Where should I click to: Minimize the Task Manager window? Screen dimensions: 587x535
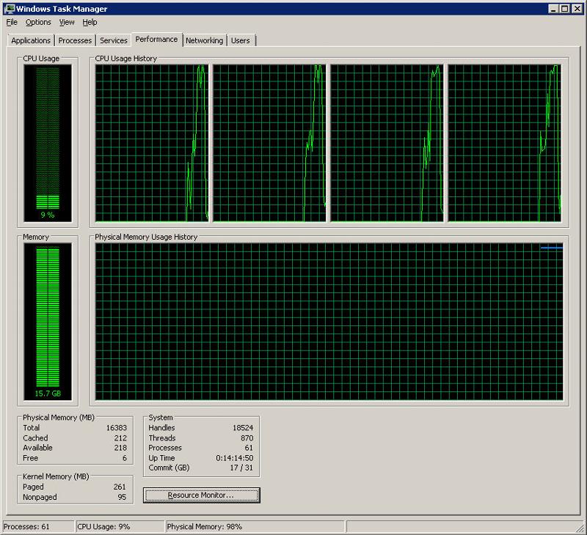[553, 9]
